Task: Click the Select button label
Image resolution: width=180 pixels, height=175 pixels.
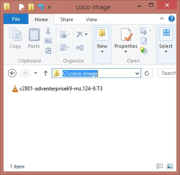Action: tap(166, 46)
